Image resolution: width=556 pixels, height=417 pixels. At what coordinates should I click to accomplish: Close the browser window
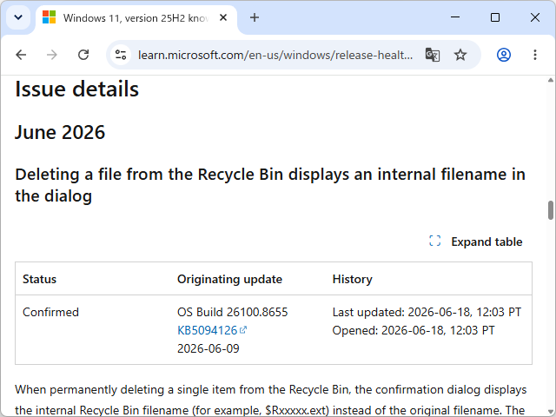[x=535, y=17]
